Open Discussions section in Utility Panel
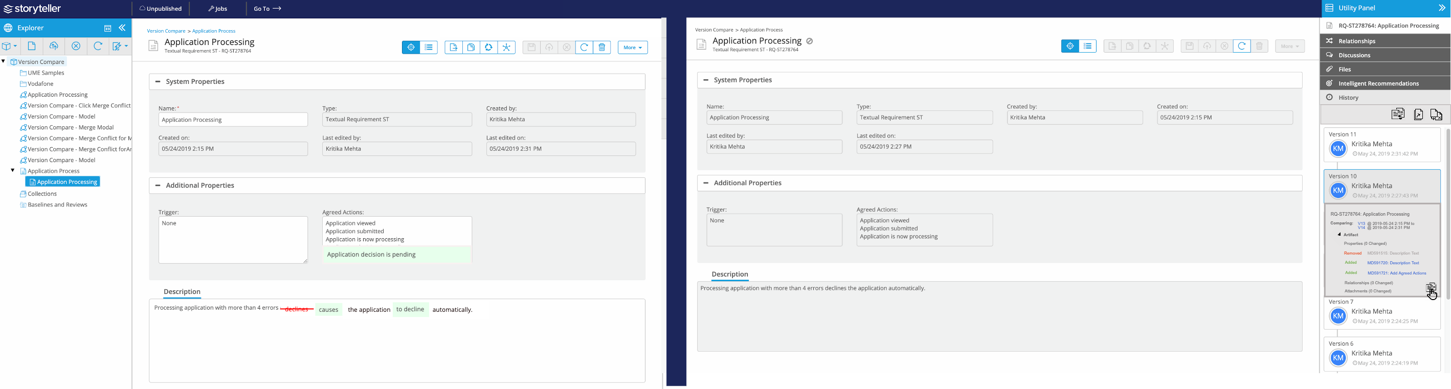The width and height of the screenshot is (1451, 389). tap(1386, 55)
